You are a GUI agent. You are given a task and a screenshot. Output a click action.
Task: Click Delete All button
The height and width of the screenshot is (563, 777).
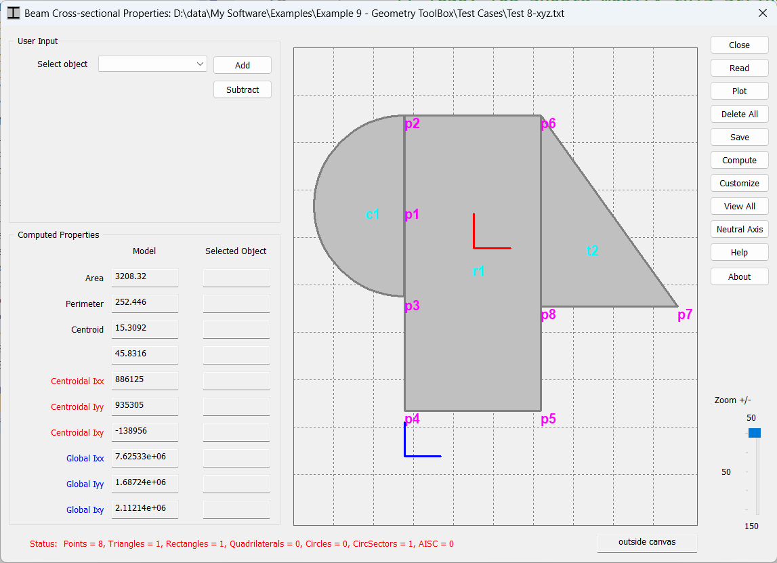pos(739,114)
